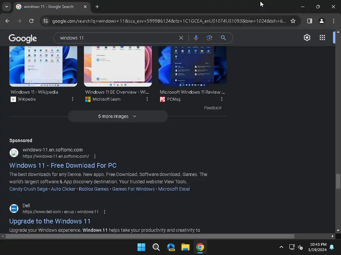Viewport: 341px width, 255px height.
Task: Click the softonic site favicon
Action: (x=14, y=153)
